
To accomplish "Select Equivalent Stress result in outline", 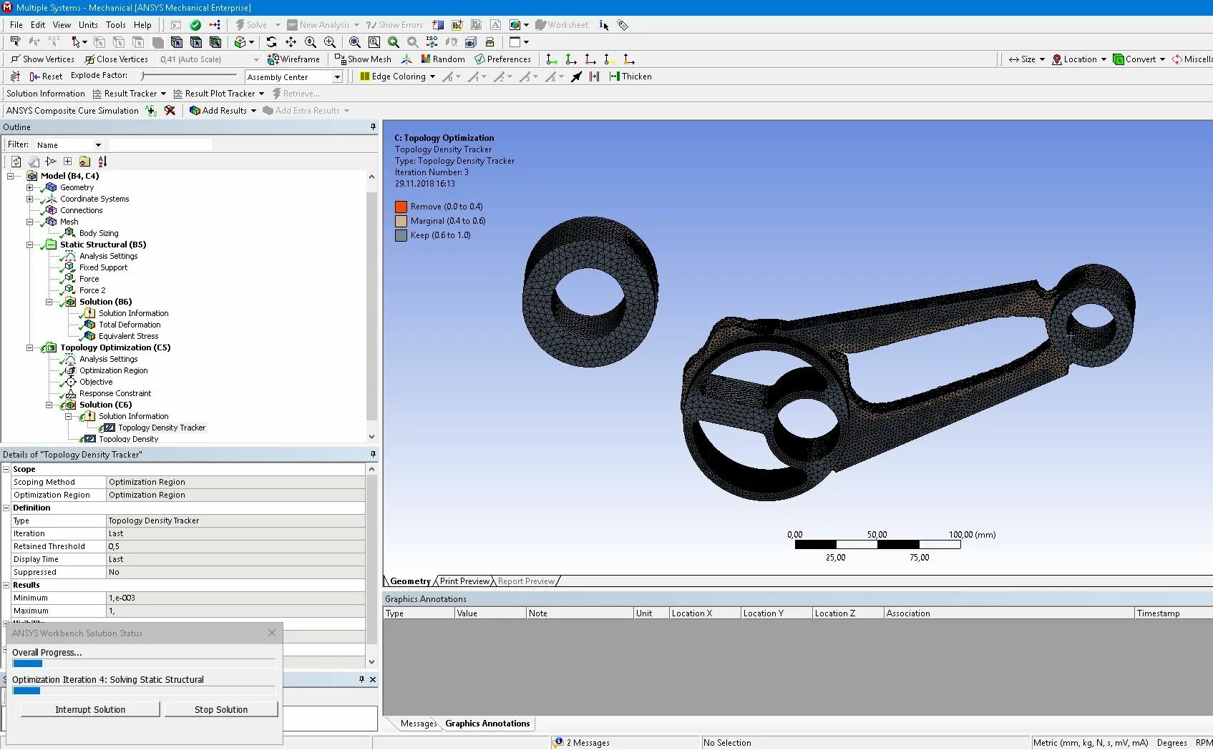I will (x=129, y=336).
